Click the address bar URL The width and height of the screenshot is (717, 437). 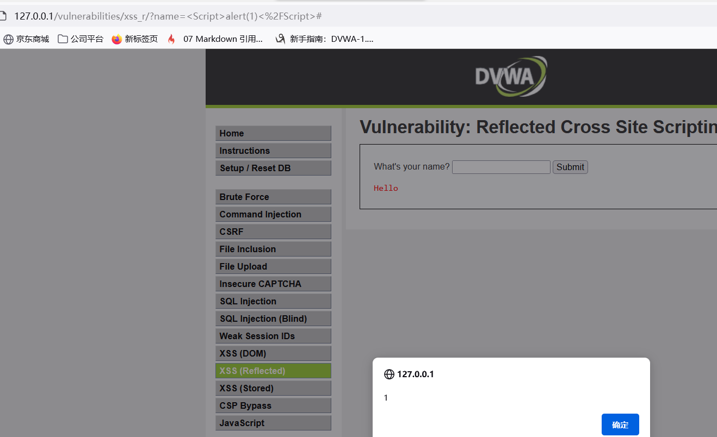[x=168, y=16]
